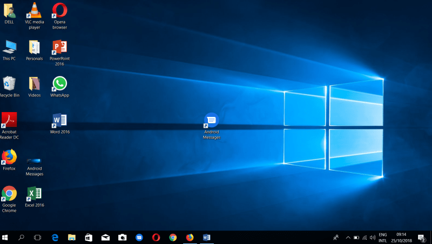Select the Excel 2016 desktop shortcut
The width and height of the screenshot is (432, 244).
click(35, 194)
